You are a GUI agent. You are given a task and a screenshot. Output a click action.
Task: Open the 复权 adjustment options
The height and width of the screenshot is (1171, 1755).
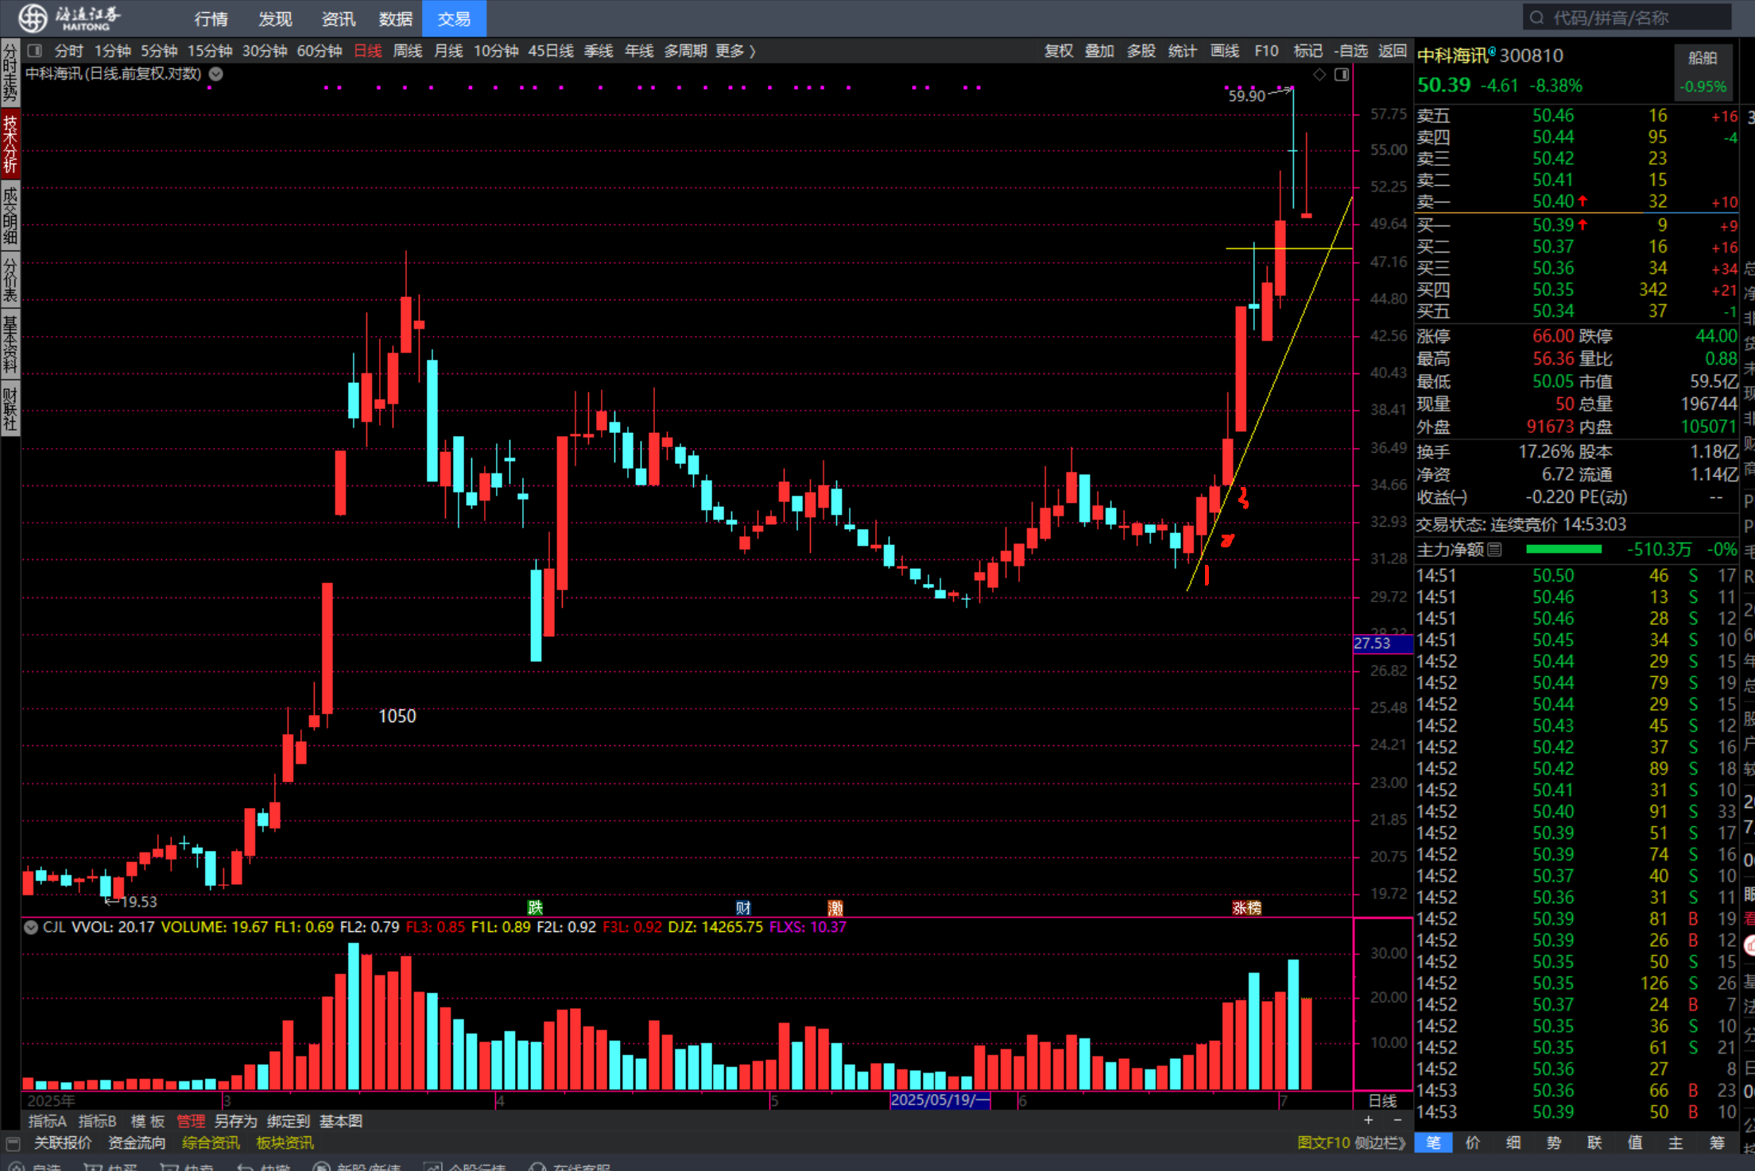point(1058,51)
